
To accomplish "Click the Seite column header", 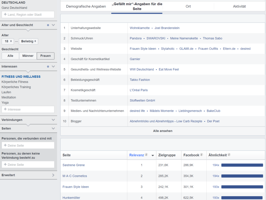I will click(66, 155).
